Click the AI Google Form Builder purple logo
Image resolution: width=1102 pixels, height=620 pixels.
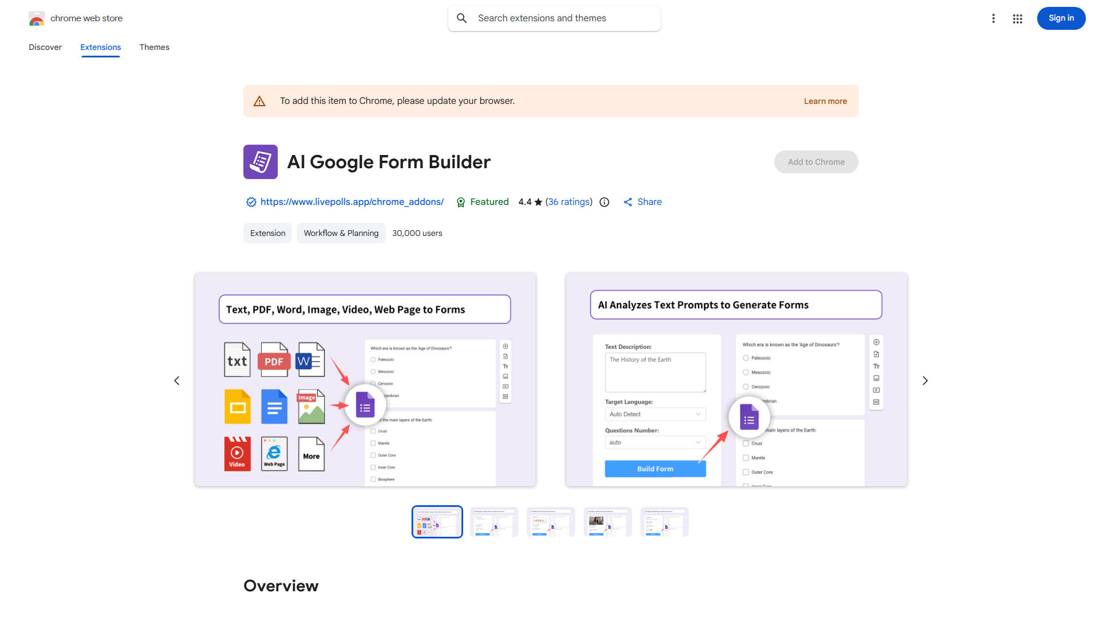260,161
